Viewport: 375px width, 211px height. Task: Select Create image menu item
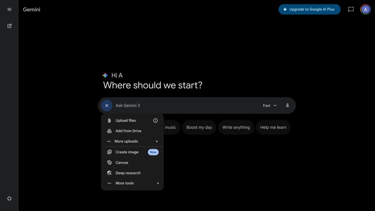pyautogui.click(x=127, y=152)
